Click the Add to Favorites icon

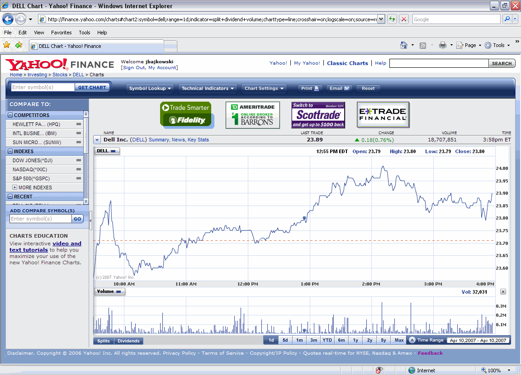[19, 45]
